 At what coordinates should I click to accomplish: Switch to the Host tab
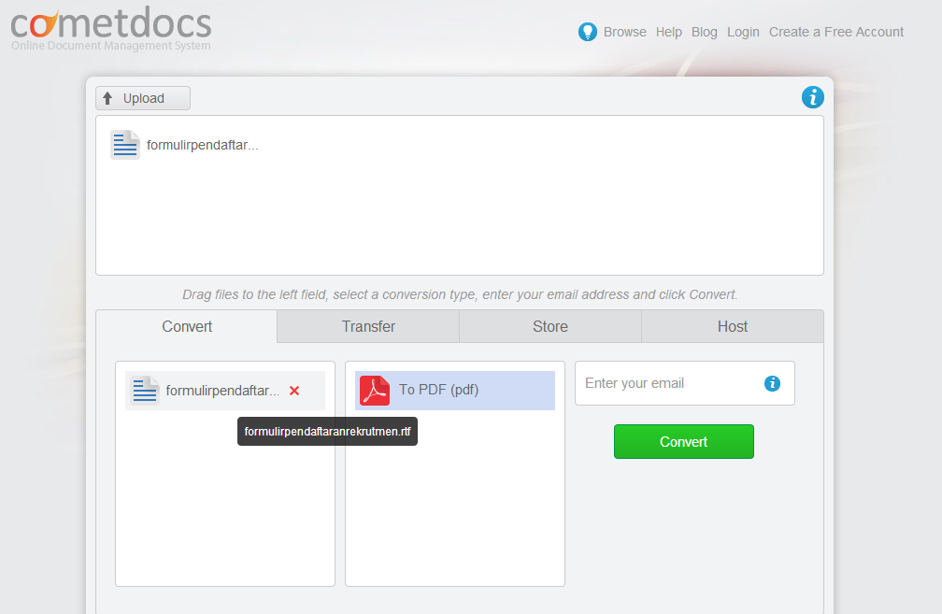pyautogui.click(x=733, y=326)
